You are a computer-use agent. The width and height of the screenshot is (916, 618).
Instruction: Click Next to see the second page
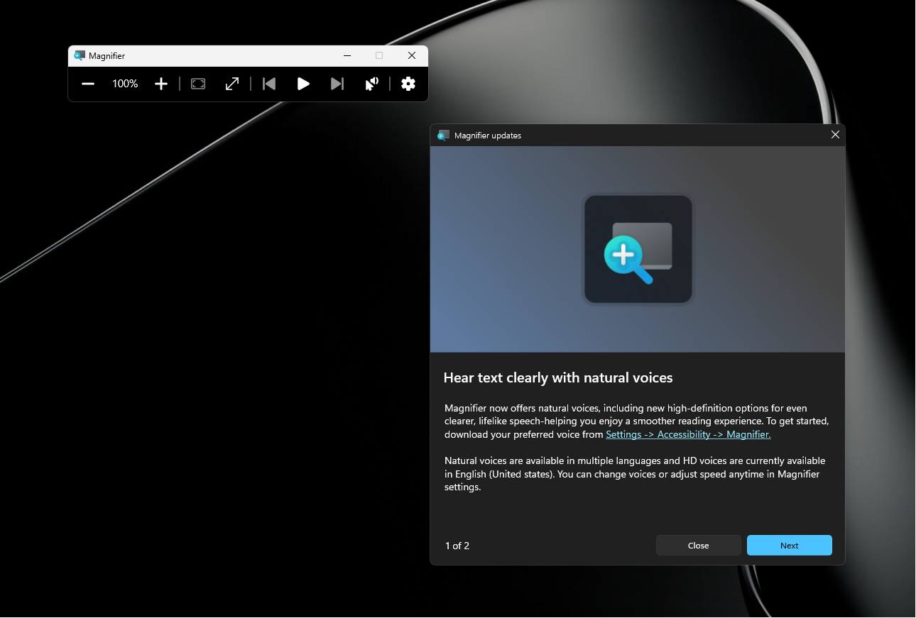[790, 546]
